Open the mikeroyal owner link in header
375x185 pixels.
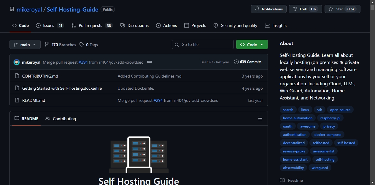pyautogui.click(x=29, y=9)
